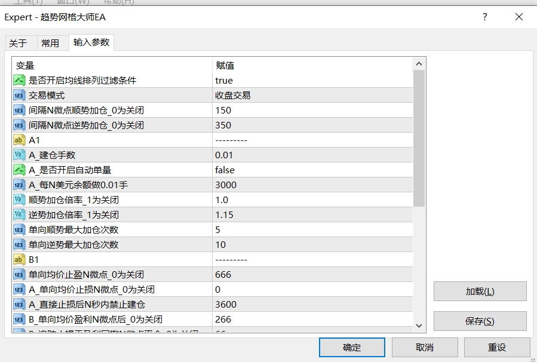Toggle the true value of 是否开启均线排列过滤条件
Viewport: 537px width, 362px height.
click(x=225, y=81)
